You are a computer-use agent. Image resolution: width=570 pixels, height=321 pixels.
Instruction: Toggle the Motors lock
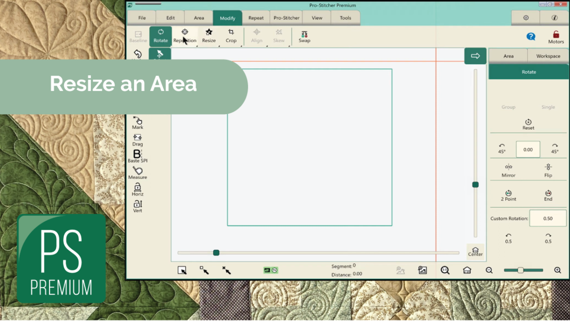point(556,37)
